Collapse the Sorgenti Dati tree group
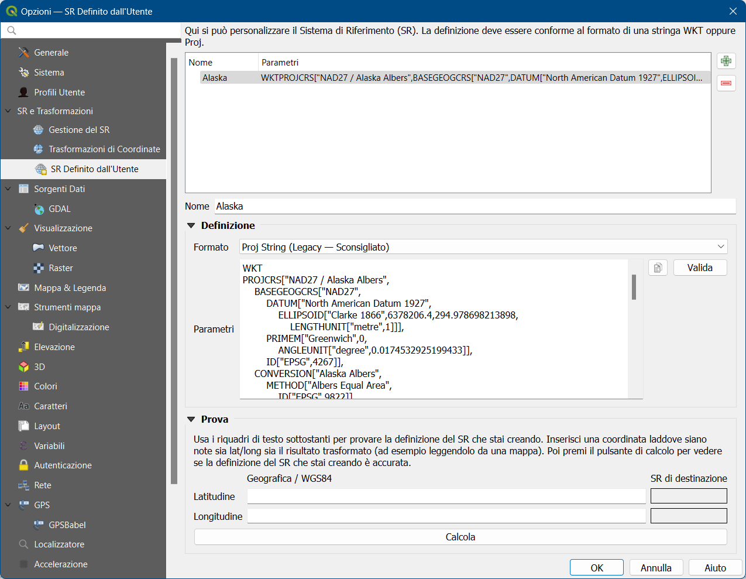The width and height of the screenshot is (746, 579). [8, 189]
